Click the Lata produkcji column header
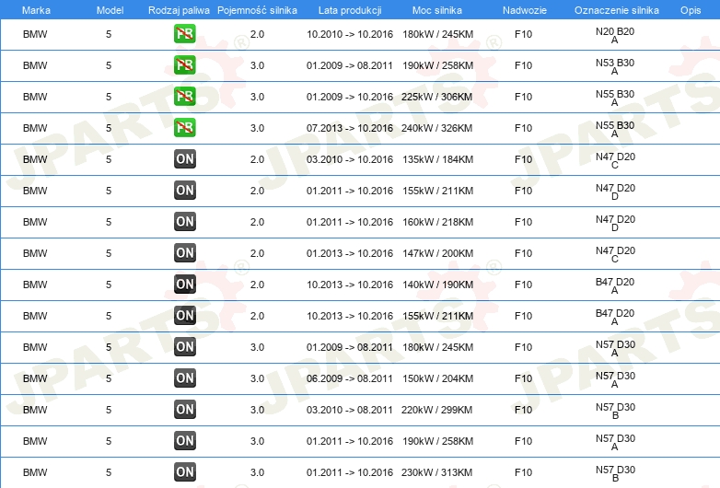The width and height of the screenshot is (720, 488). pos(350,10)
